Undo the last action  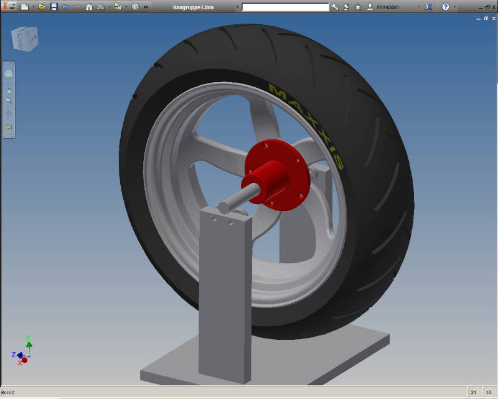click(65, 7)
